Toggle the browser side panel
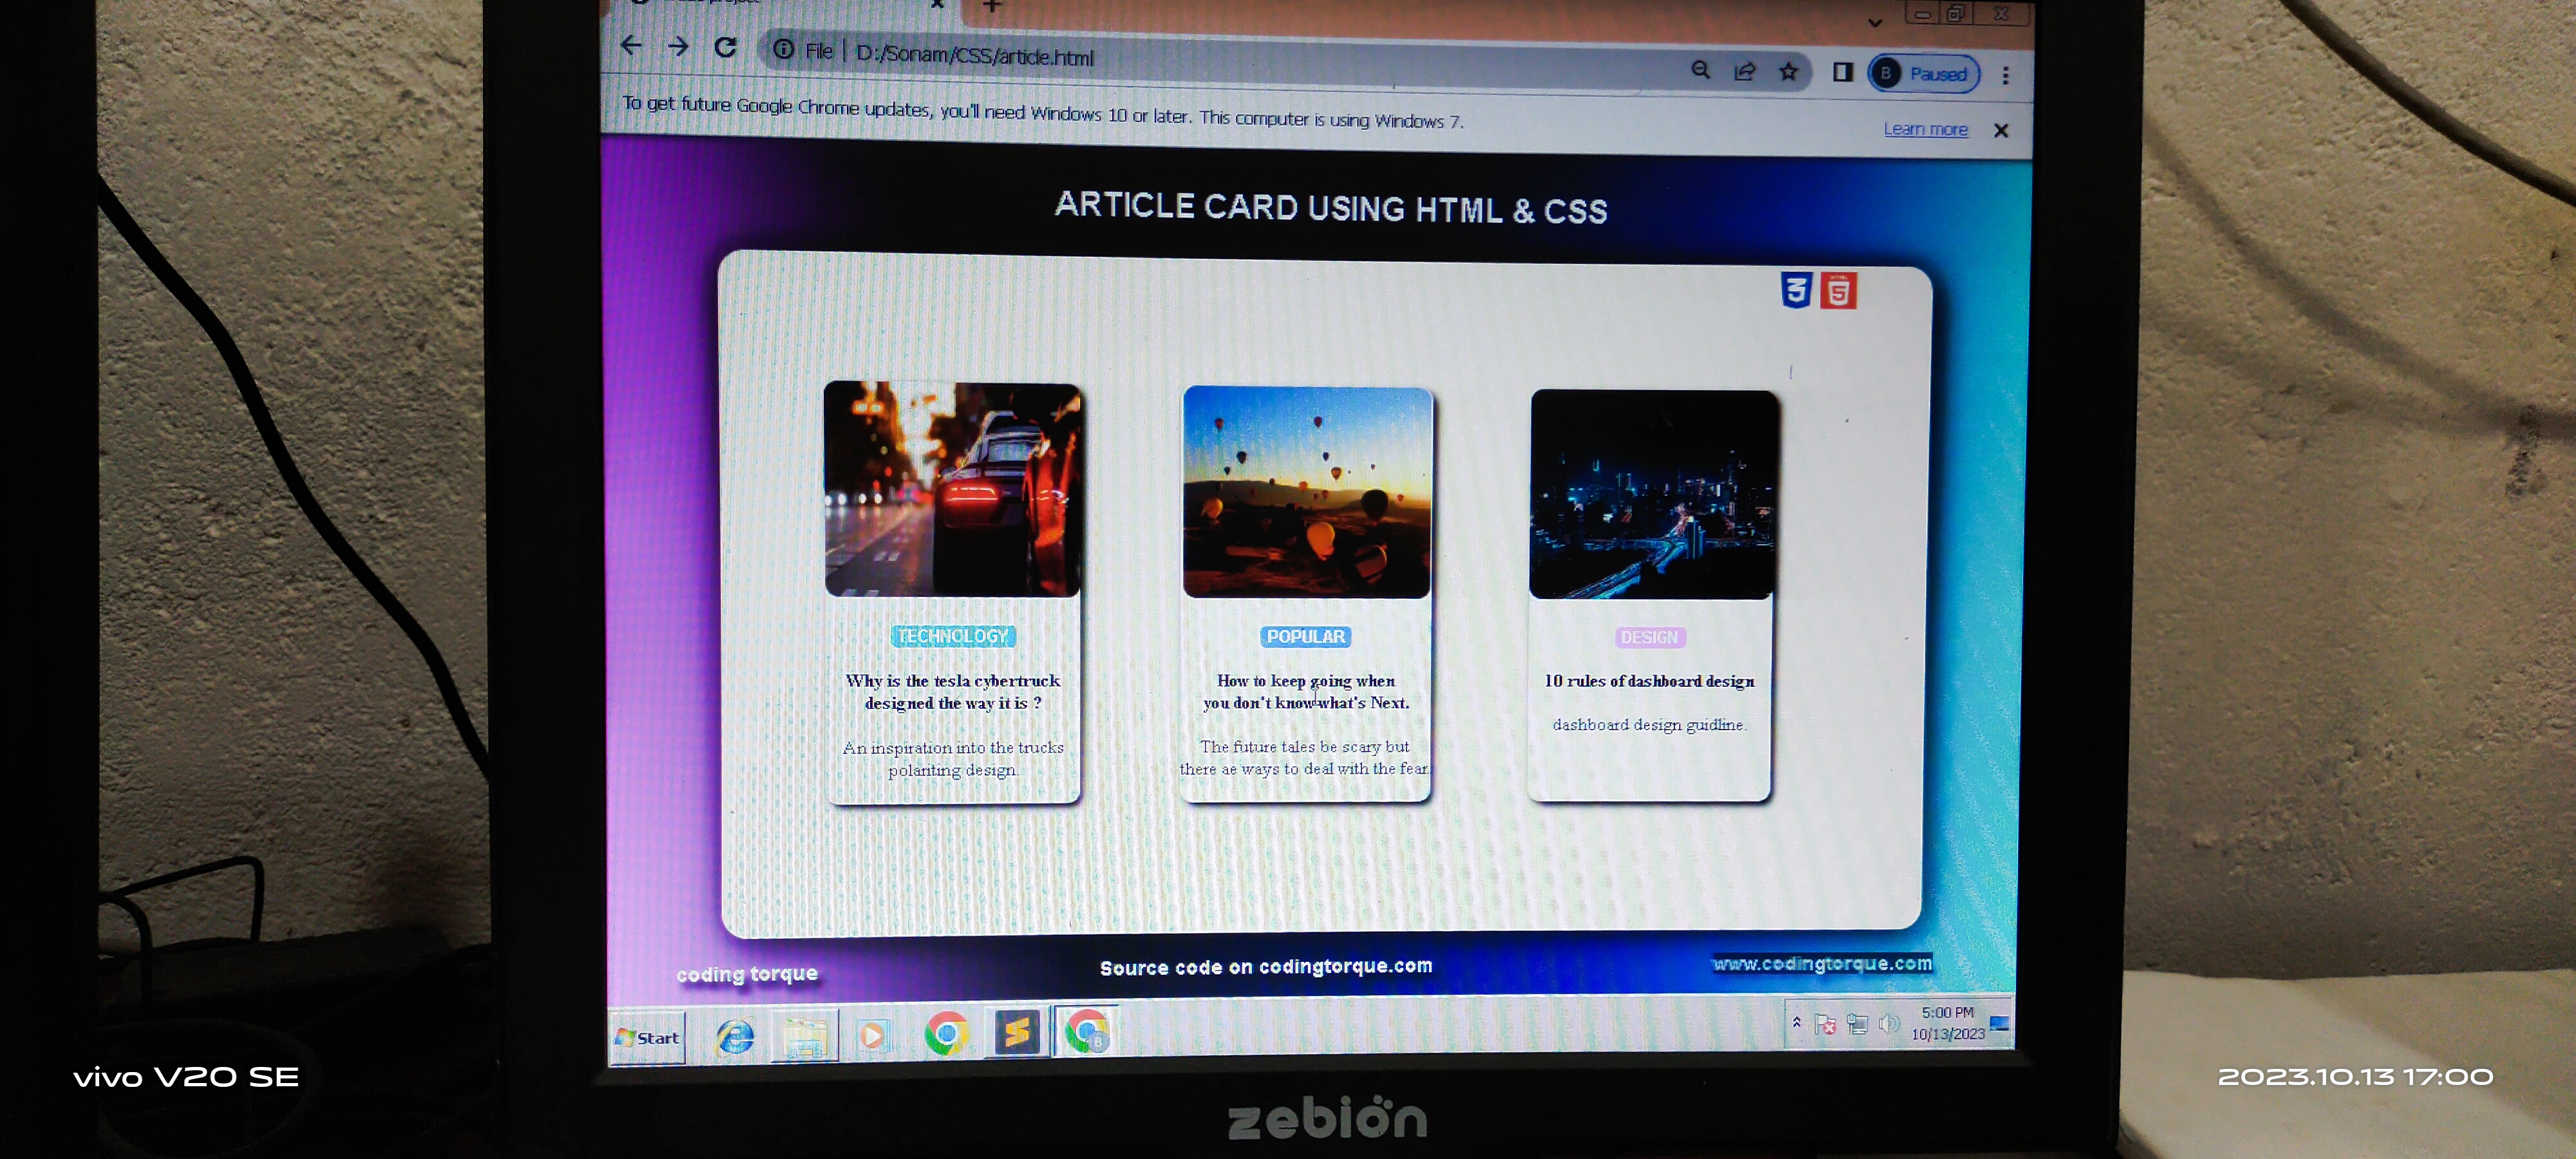The image size is (2576, 1159). [1842, 72]
